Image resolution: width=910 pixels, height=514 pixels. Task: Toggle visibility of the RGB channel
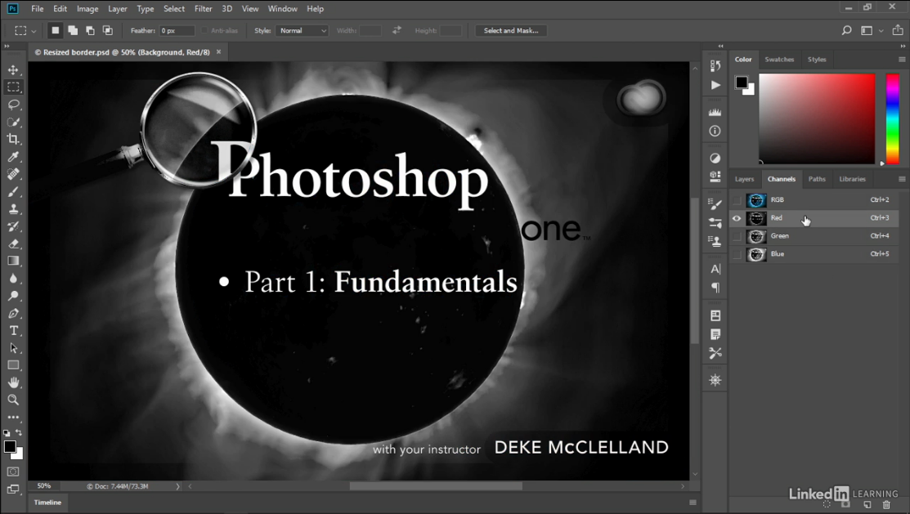pos(737,200)
